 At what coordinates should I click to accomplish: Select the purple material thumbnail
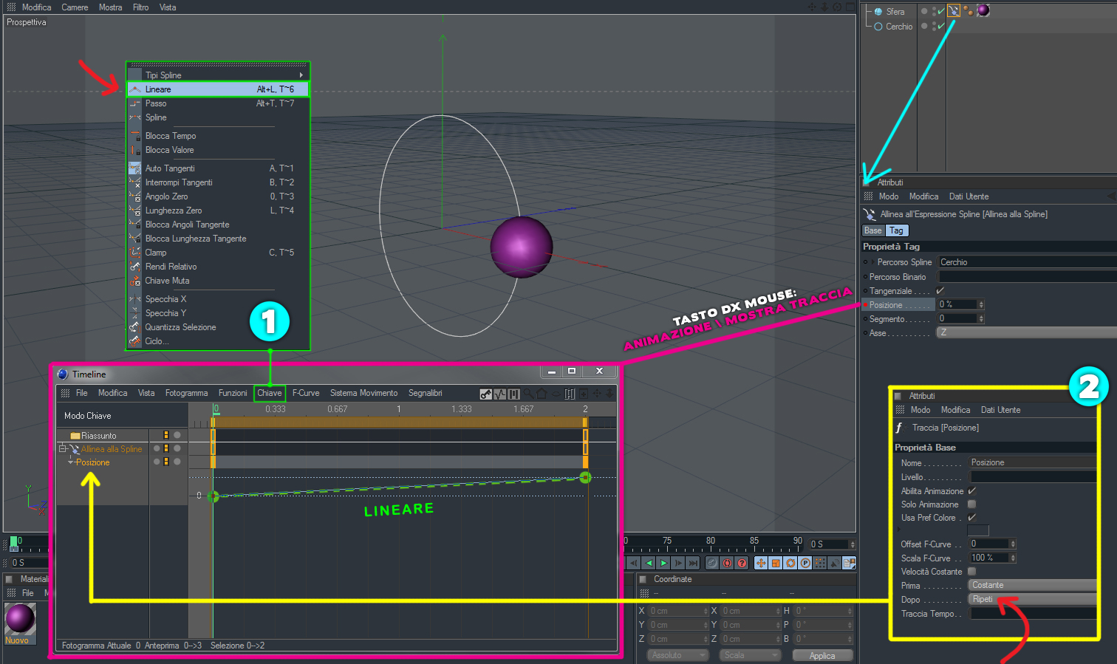tap(20, 619)
